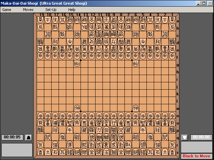Select Black's tiger 虎 on square 11r
Screen dimensions: 214x160
click(99, 145)
